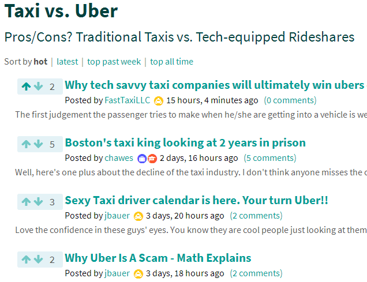Click the red badge icon next to chawes
Screen dimensions: 367x282
152,158
